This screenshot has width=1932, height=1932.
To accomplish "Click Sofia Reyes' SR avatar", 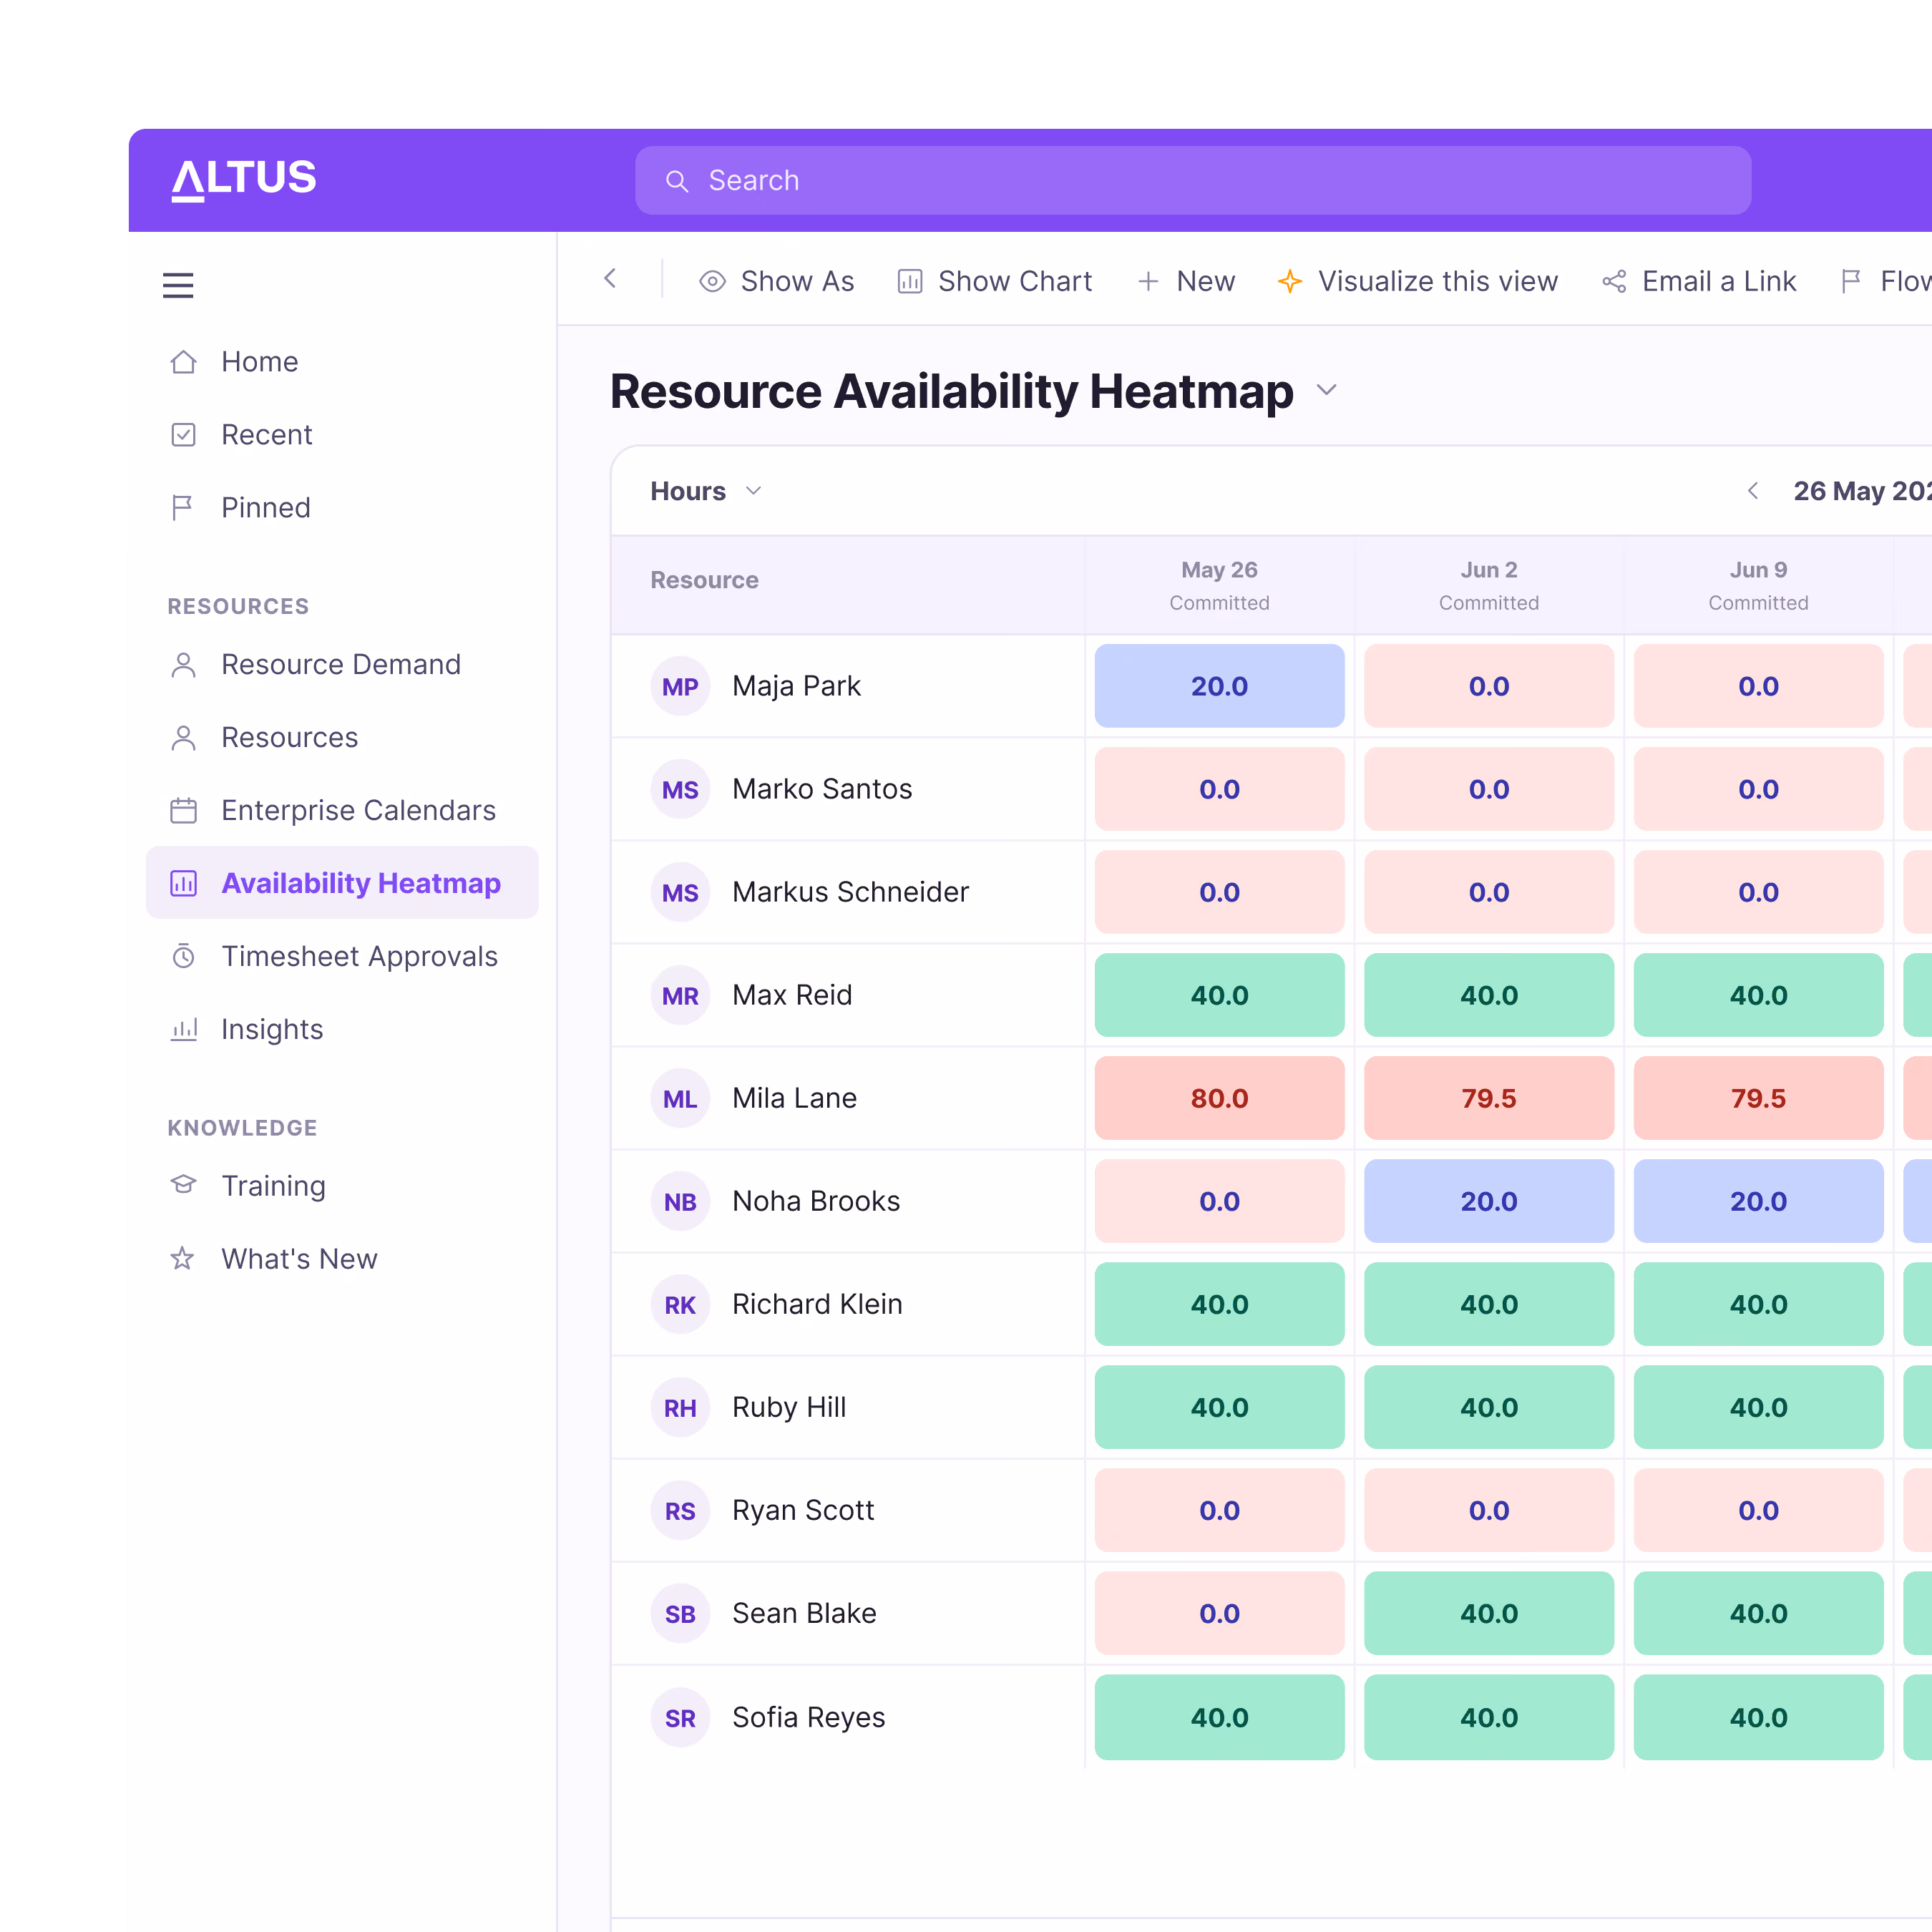I will (680, 1717).
